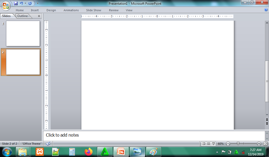Switch to the Outline pane tab
Viewport: 269px width, 157px height.
23,16
